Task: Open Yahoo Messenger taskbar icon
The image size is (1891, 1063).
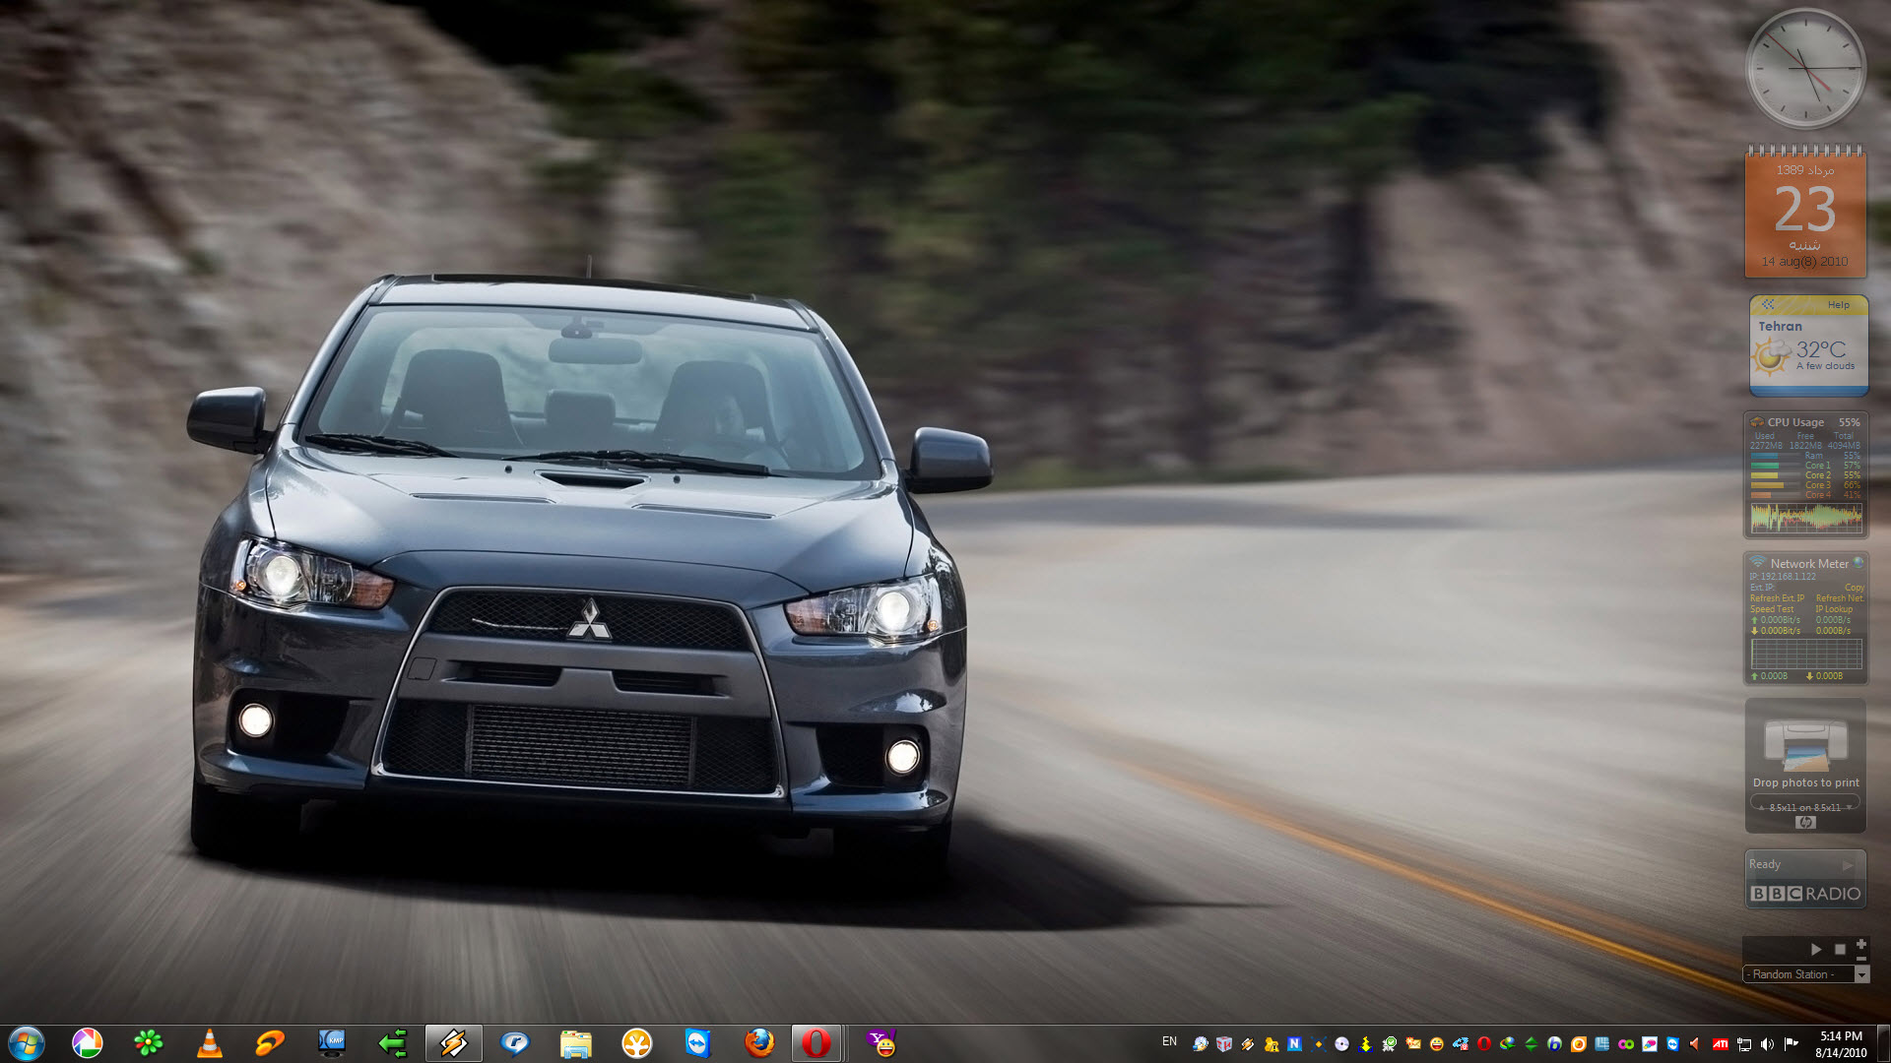Action: coord(881,1043)
